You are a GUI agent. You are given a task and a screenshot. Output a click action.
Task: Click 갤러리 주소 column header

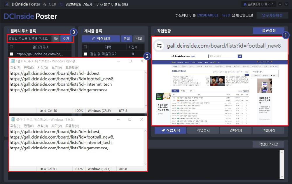(x=41, y=47)
